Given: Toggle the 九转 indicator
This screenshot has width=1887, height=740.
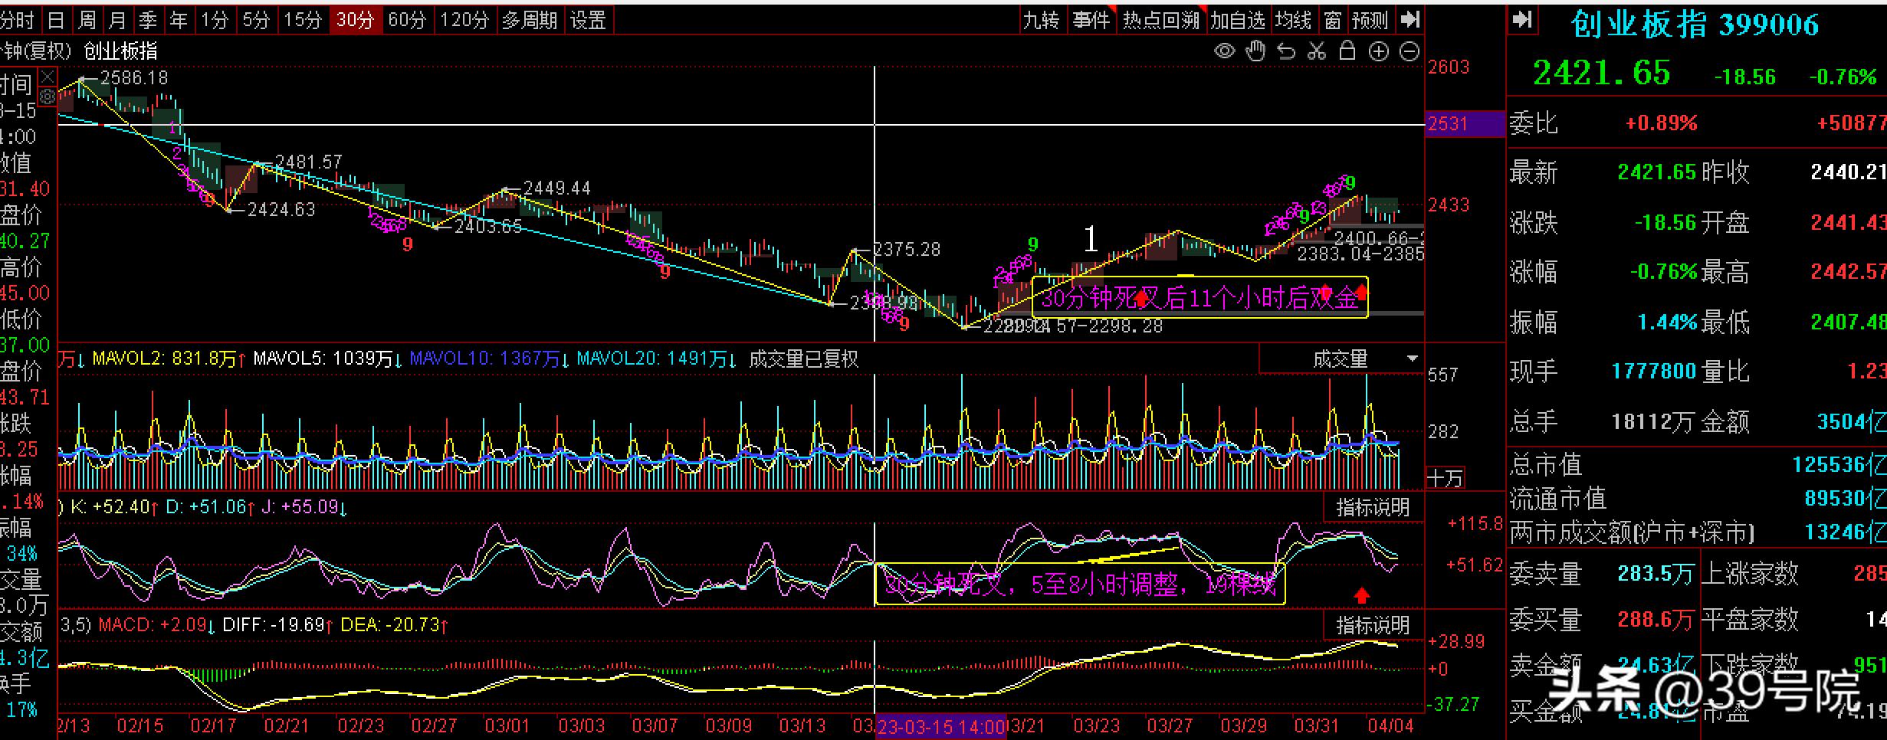Looking at the screenshot, I should (x=1042, y=20).
